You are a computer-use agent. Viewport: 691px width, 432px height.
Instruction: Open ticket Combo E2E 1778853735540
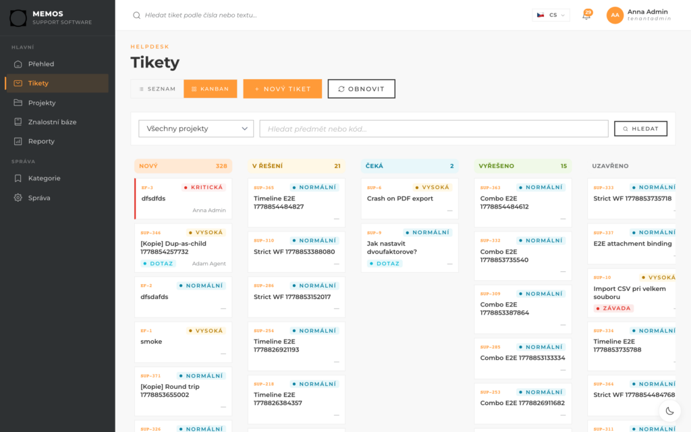(x=523, y=256)
